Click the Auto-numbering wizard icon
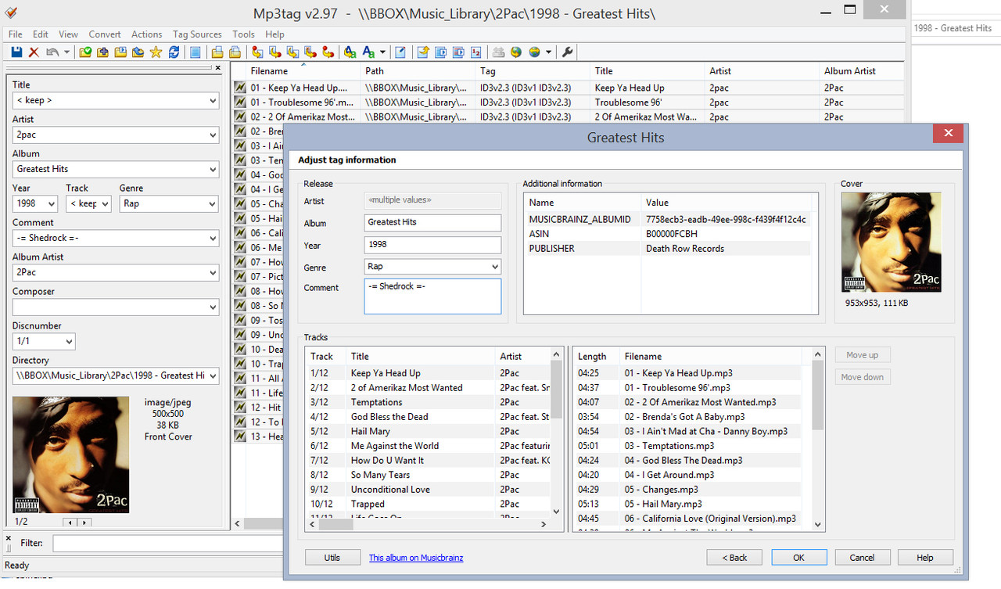1001x589 pixels. [476, 52]
